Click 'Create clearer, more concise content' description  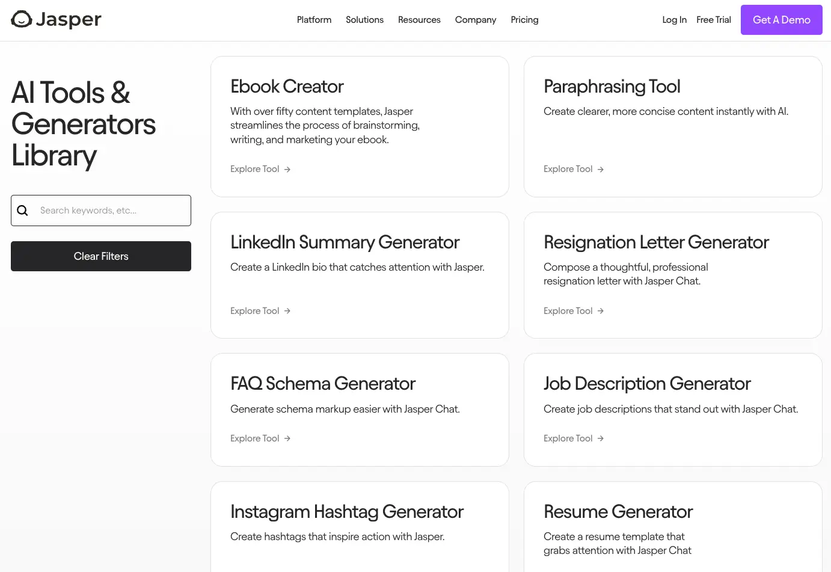coord(666,111)
